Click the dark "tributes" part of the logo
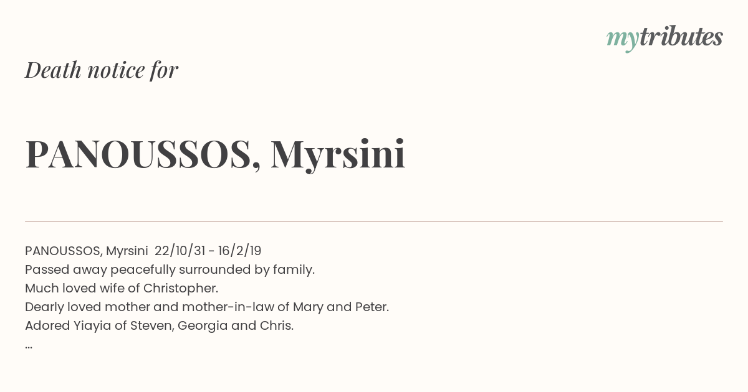 point(681,37)
